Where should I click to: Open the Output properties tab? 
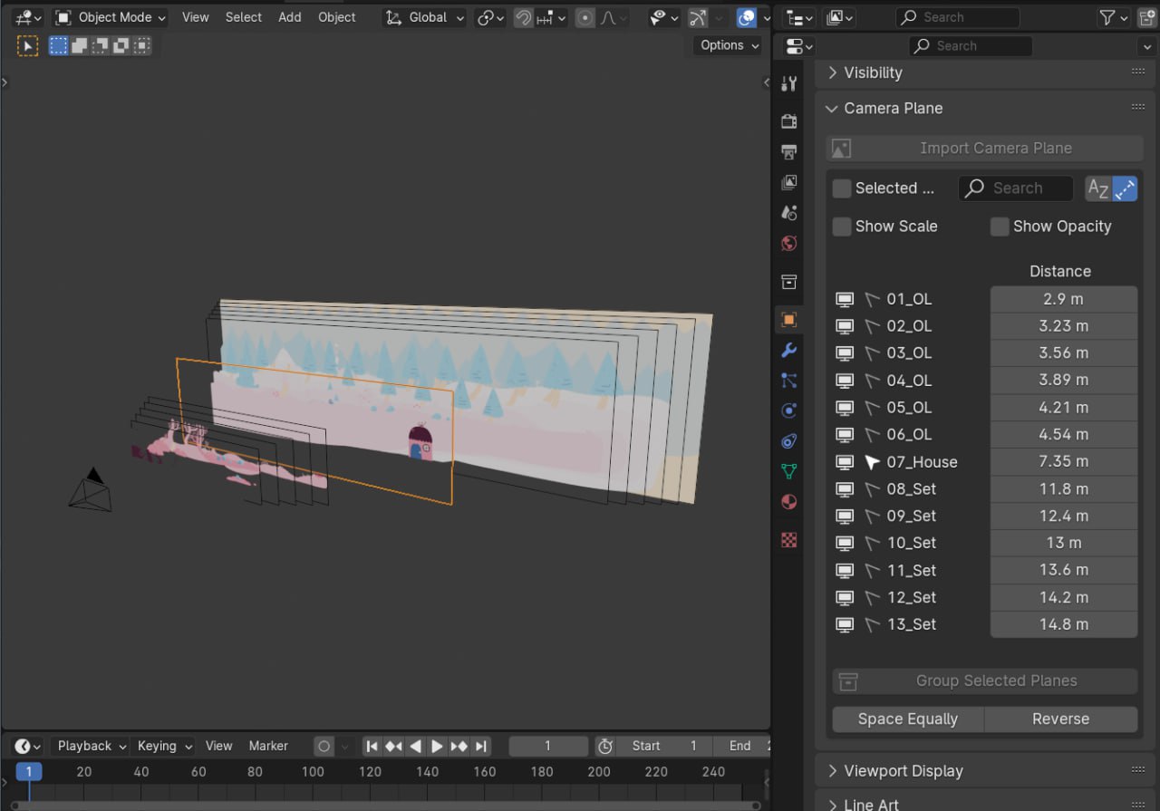(788, 151)
